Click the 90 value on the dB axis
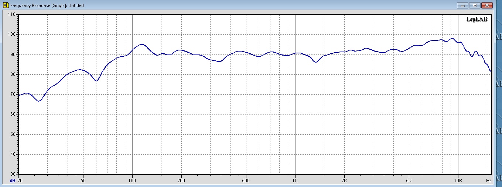This screenshot has width=502, height=187. click(13, 54)
